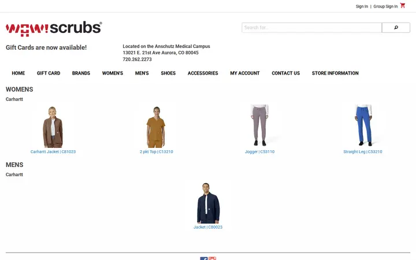This screenshot has width=416, height=260.
Task: Click Located on the Anschutz Medical Campus
Action: pos(166,46)
